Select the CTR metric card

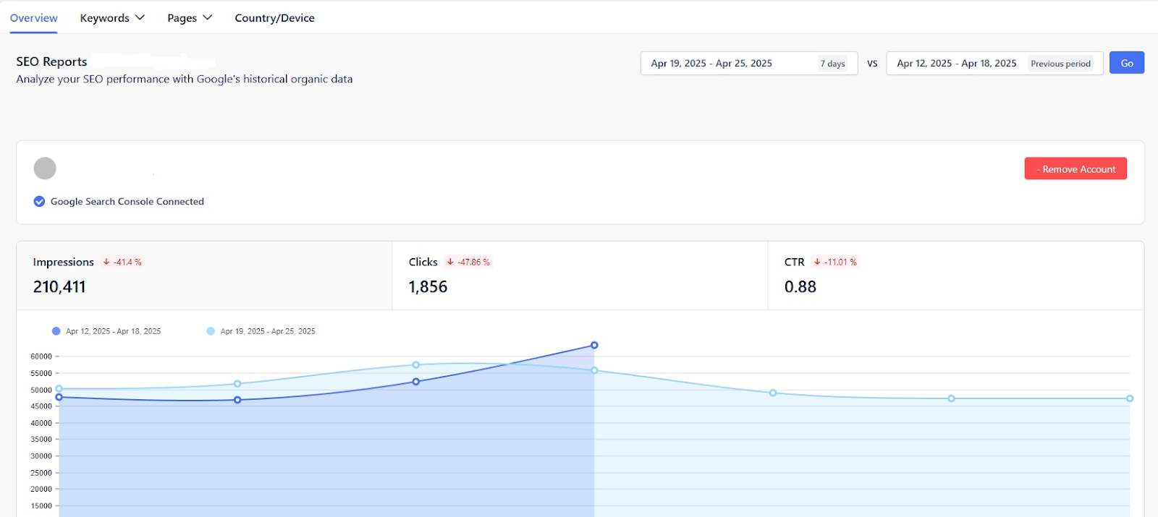tap(955, 275)
